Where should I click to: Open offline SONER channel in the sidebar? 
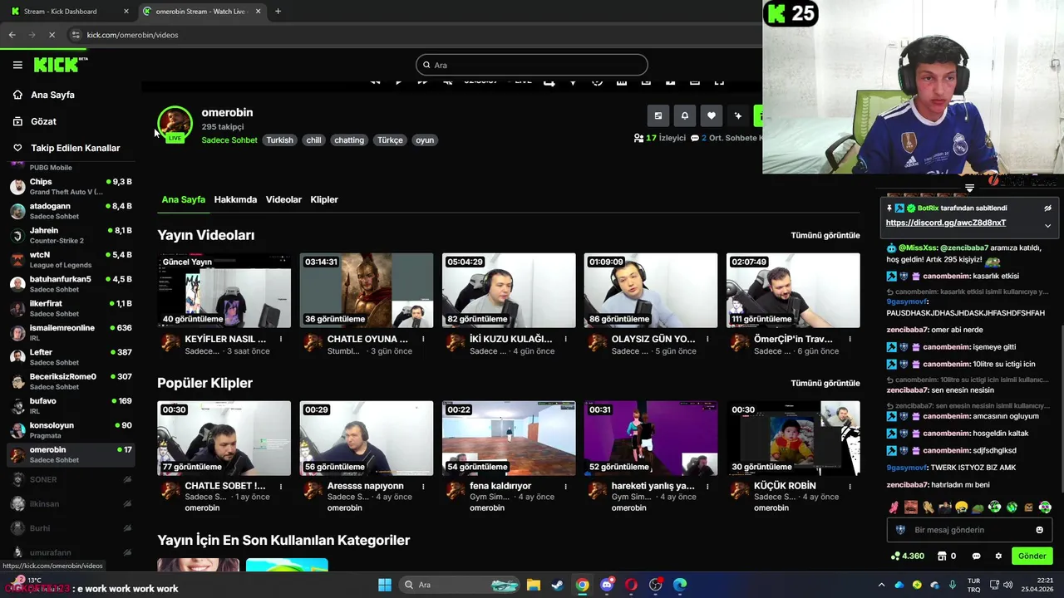point(70,479)
